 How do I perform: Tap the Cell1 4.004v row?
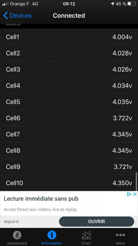tap(69, 37)
